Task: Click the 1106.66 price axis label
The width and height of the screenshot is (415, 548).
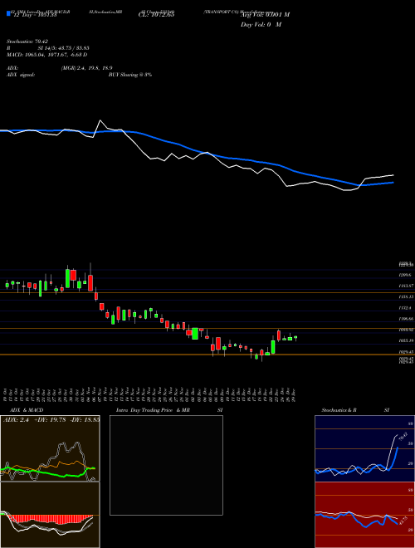Action: pos(406,319)
